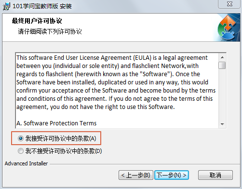
Task: Click the license scrollbar's down arrow
Action: coord(222,124)
